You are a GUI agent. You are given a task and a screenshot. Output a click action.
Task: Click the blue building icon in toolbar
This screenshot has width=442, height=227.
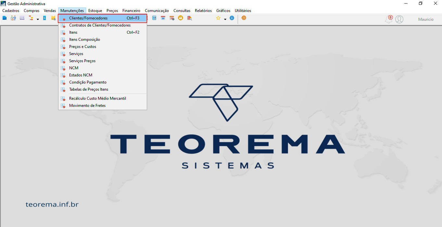pyautogui.click(x=5, y=18)
